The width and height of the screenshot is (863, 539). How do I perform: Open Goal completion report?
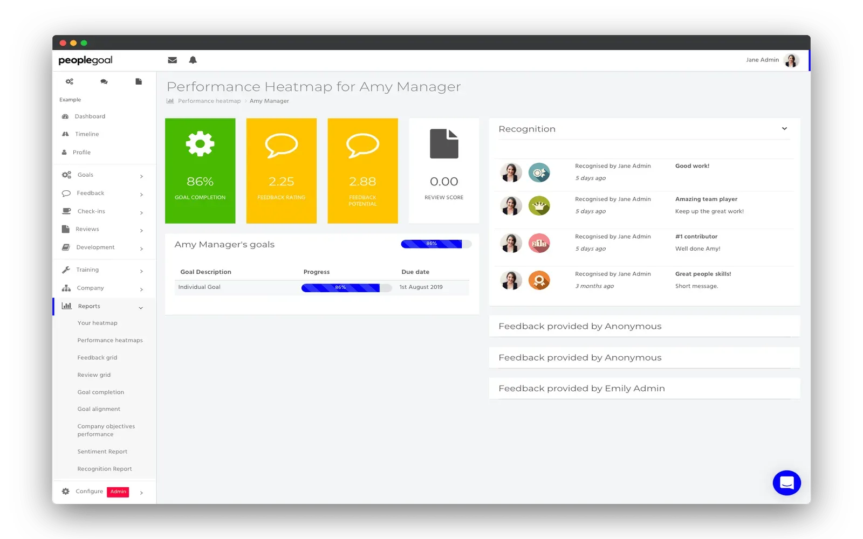coord(101,392)
